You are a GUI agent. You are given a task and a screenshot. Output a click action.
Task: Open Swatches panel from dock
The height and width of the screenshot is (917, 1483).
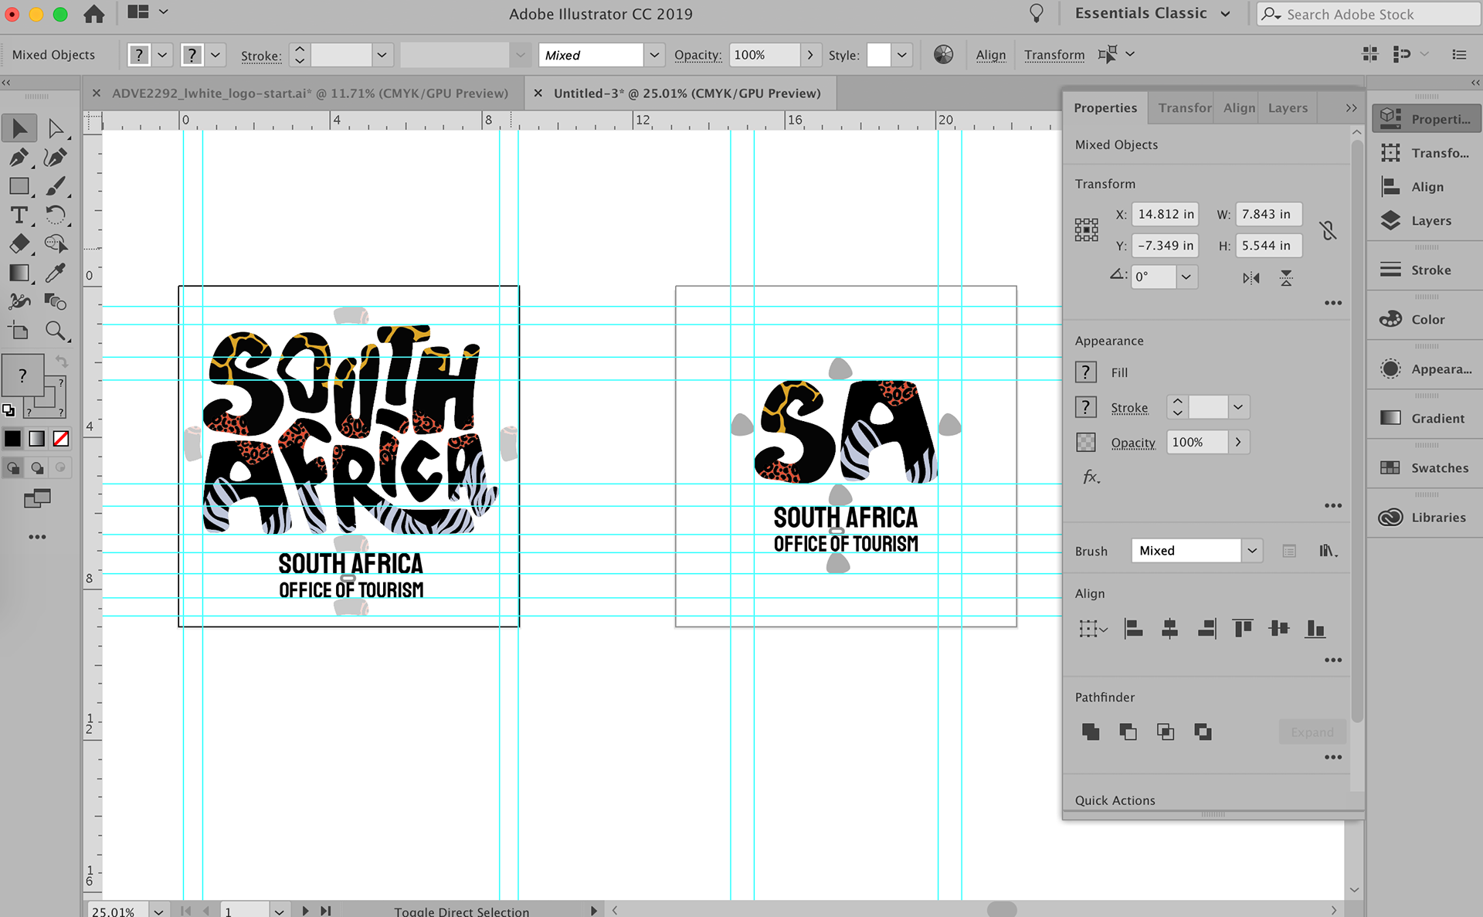[x=1425, y=467]
